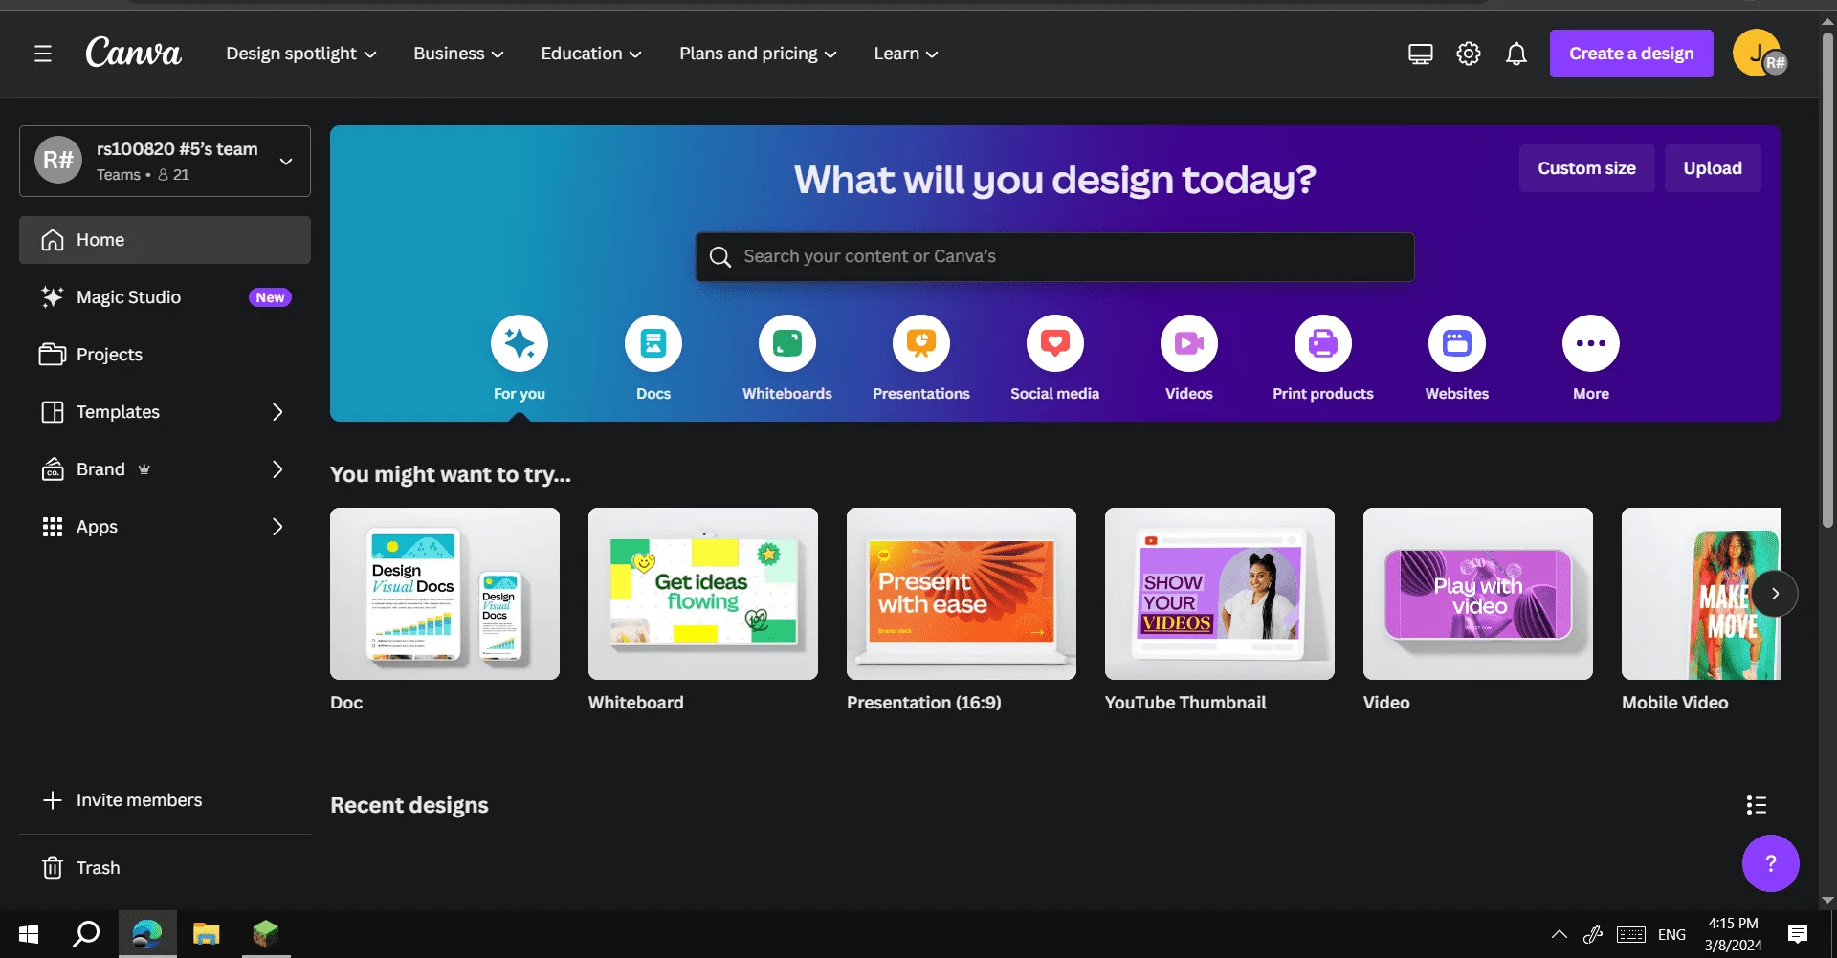Select the Websites category icon

click(x=1457, y=343)
